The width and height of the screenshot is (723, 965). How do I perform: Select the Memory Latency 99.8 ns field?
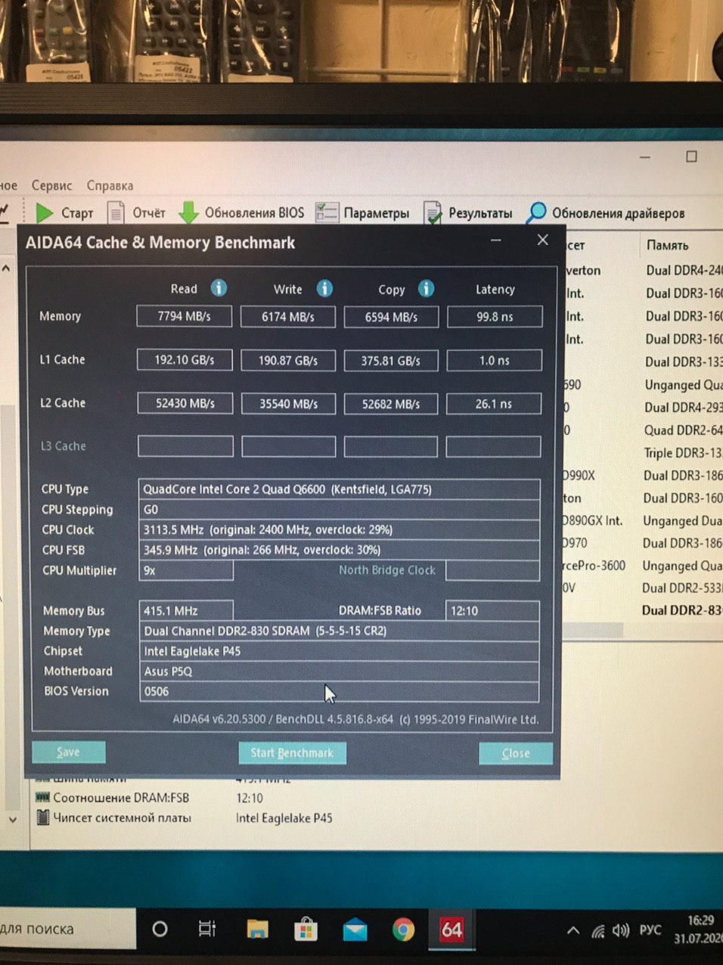[x=495, y=317]
